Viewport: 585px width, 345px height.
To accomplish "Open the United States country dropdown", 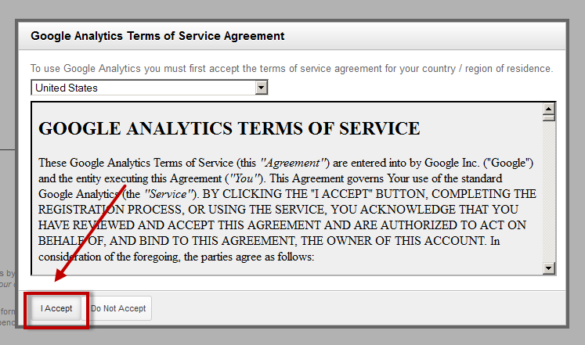I will pyautogui.click(x=143, y=88).
